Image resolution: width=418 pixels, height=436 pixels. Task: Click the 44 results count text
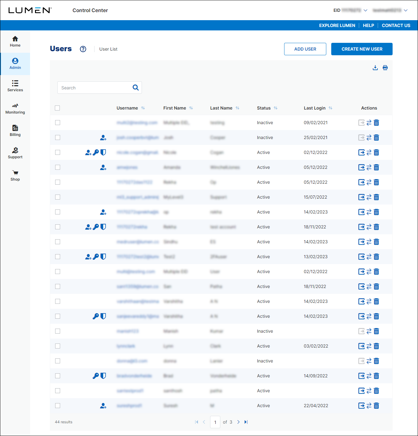[64, 422]
